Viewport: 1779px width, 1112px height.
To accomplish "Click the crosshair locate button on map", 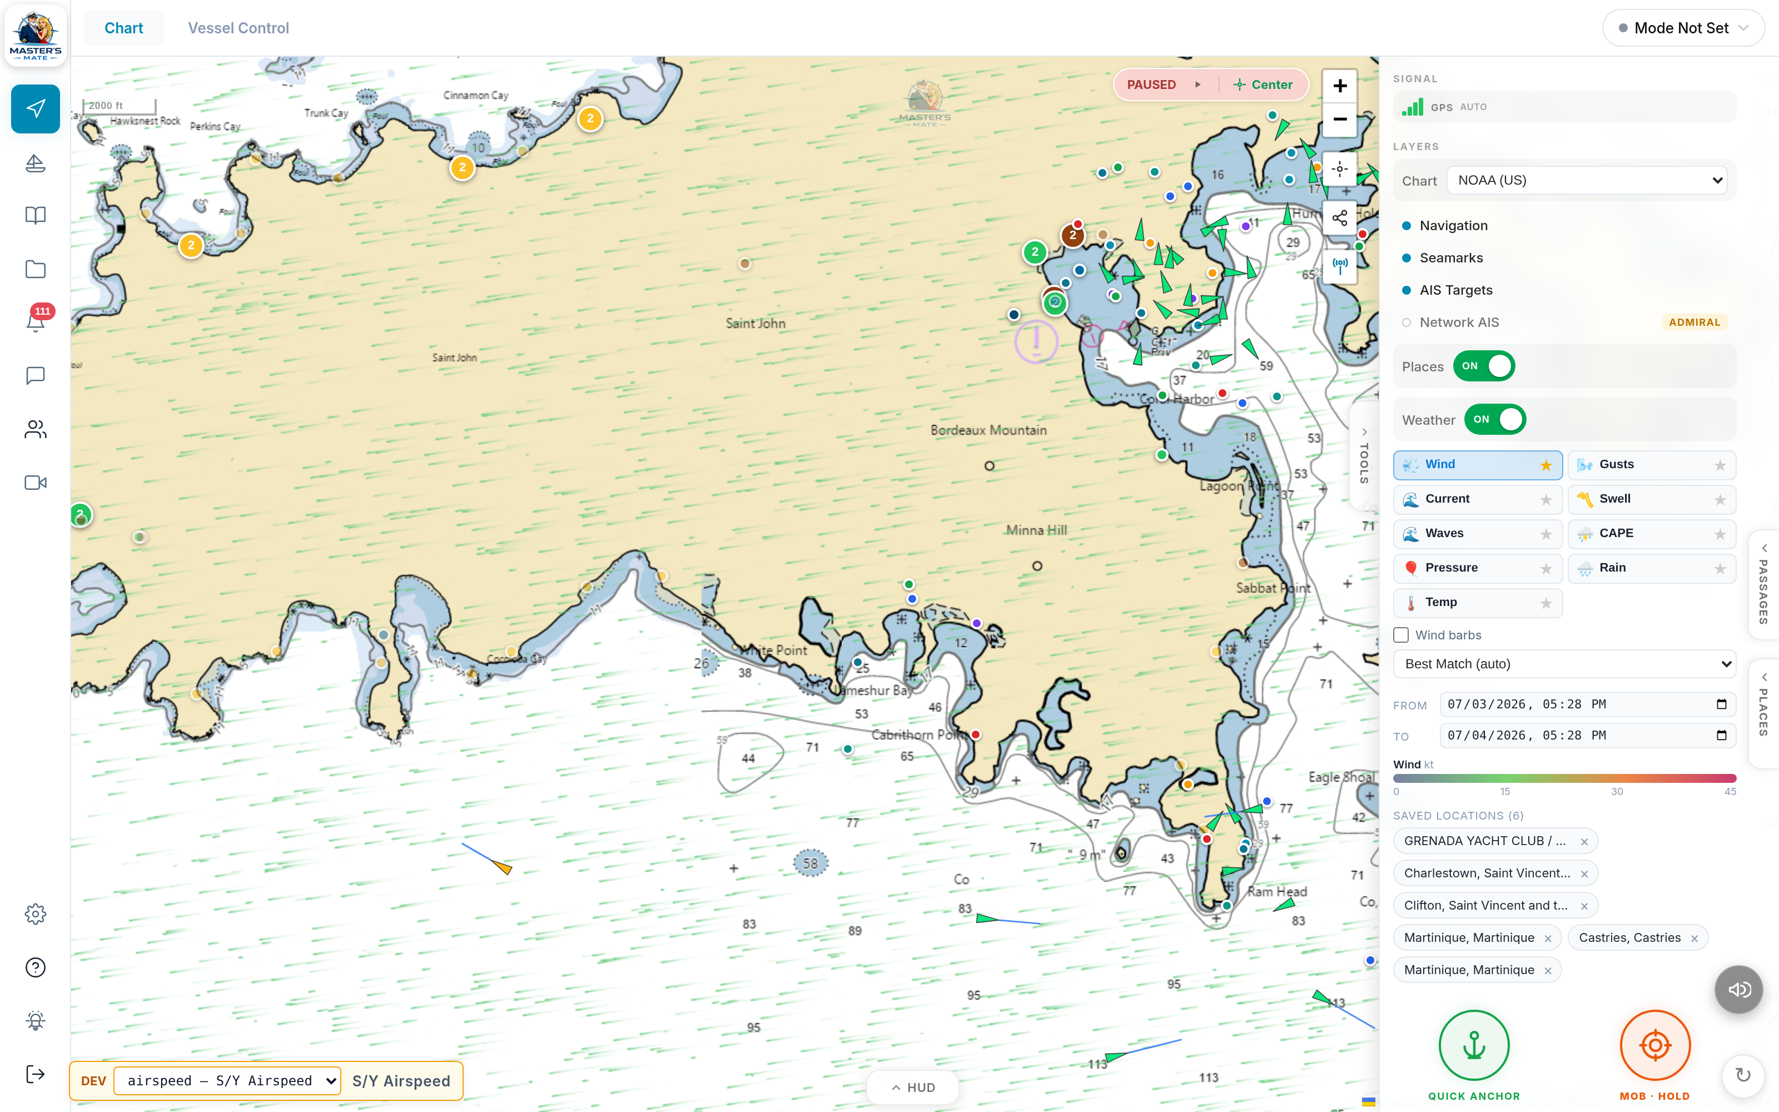I will pyautogui.click(x=1339, y=169).
